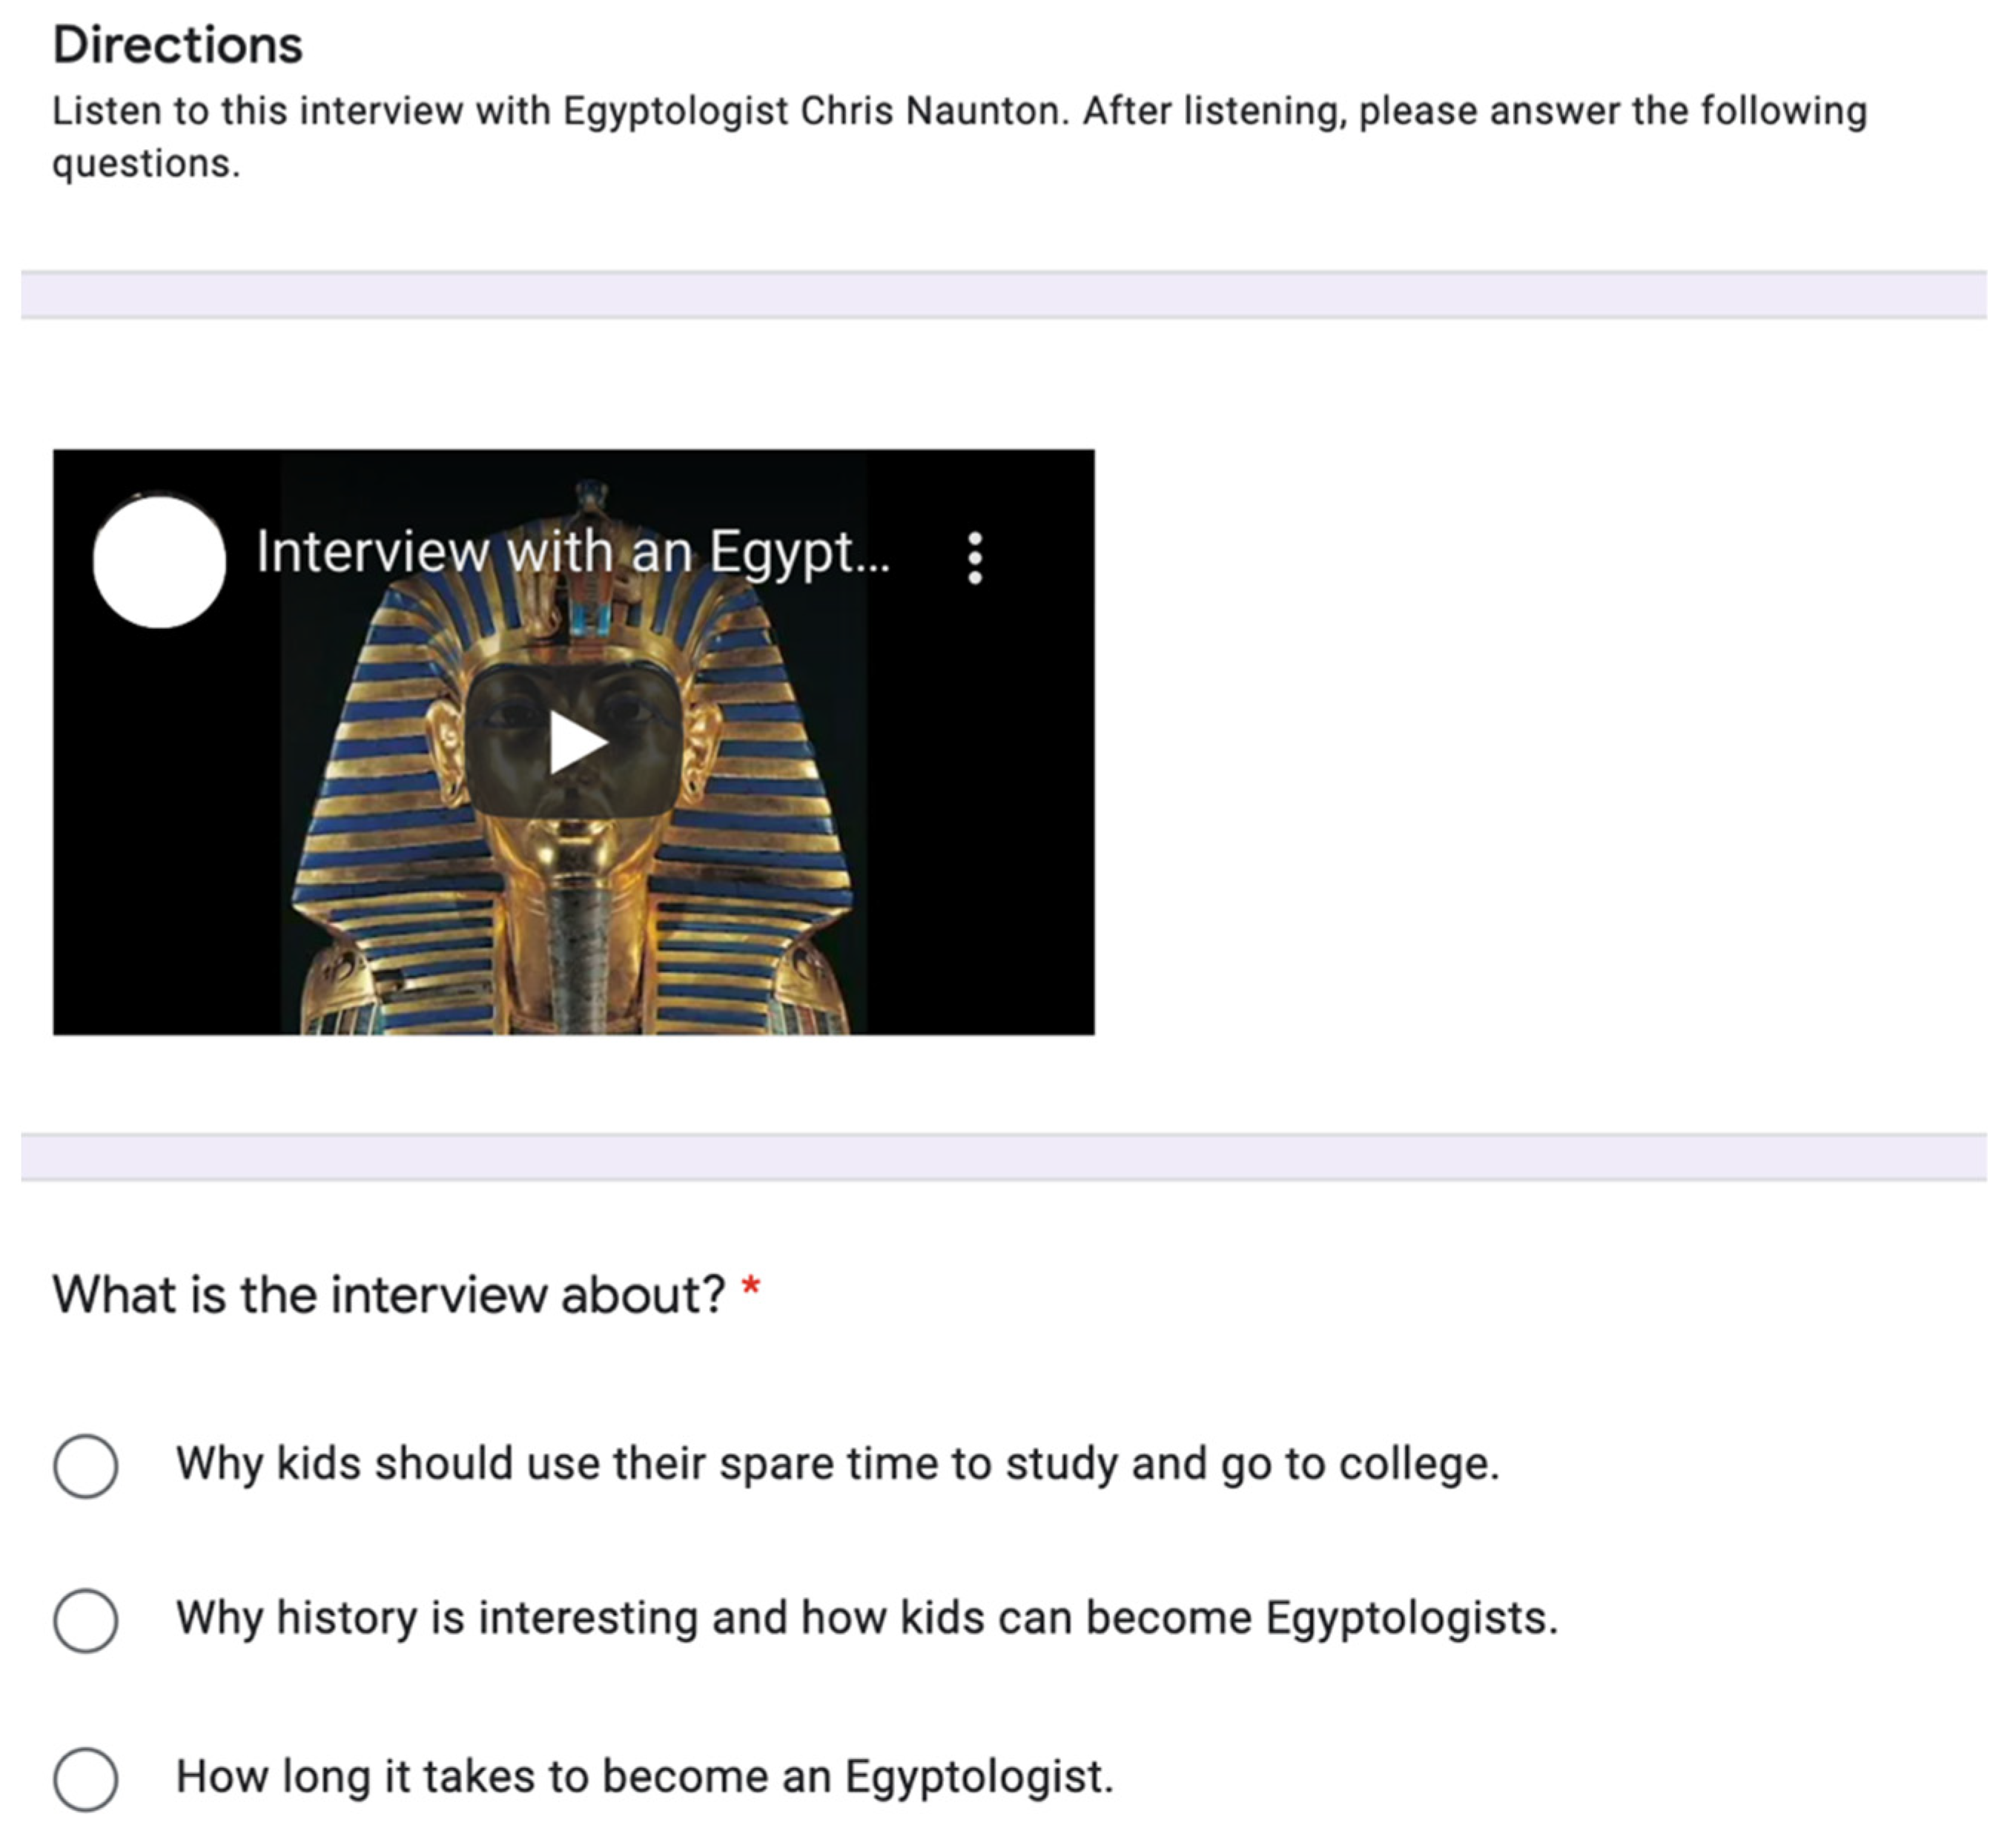The image size is (2016, 1840).
Task: Click label text 'Why kids should use their spare time'
Action: pyautogui.click(x=837, y=1464)
